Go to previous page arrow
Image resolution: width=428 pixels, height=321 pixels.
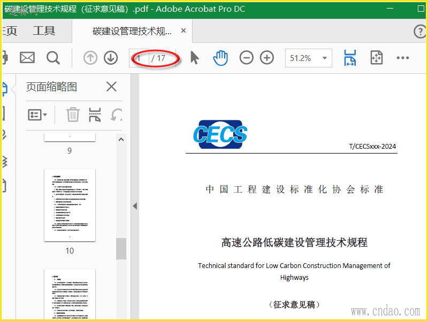tap(90, 58)
